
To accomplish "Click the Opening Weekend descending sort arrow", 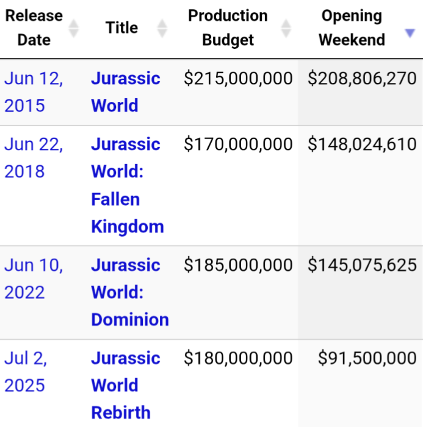I will (x=410, y=34).
